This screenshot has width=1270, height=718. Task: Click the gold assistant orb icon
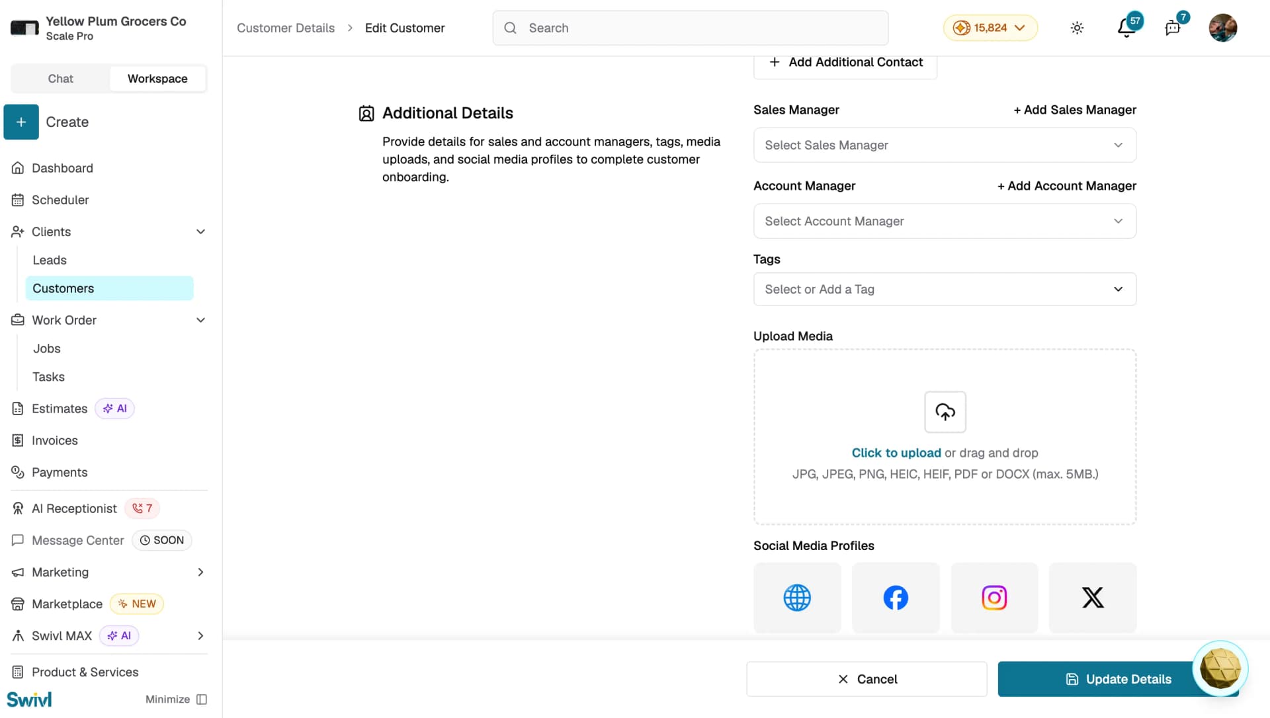tap(1220, 668)
